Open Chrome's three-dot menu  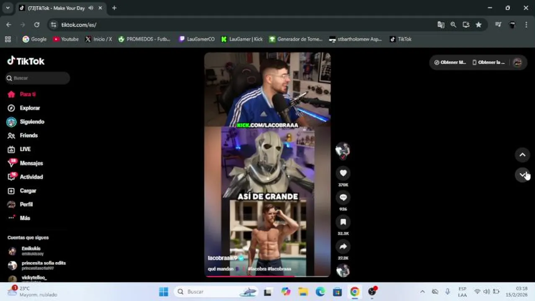526,25
